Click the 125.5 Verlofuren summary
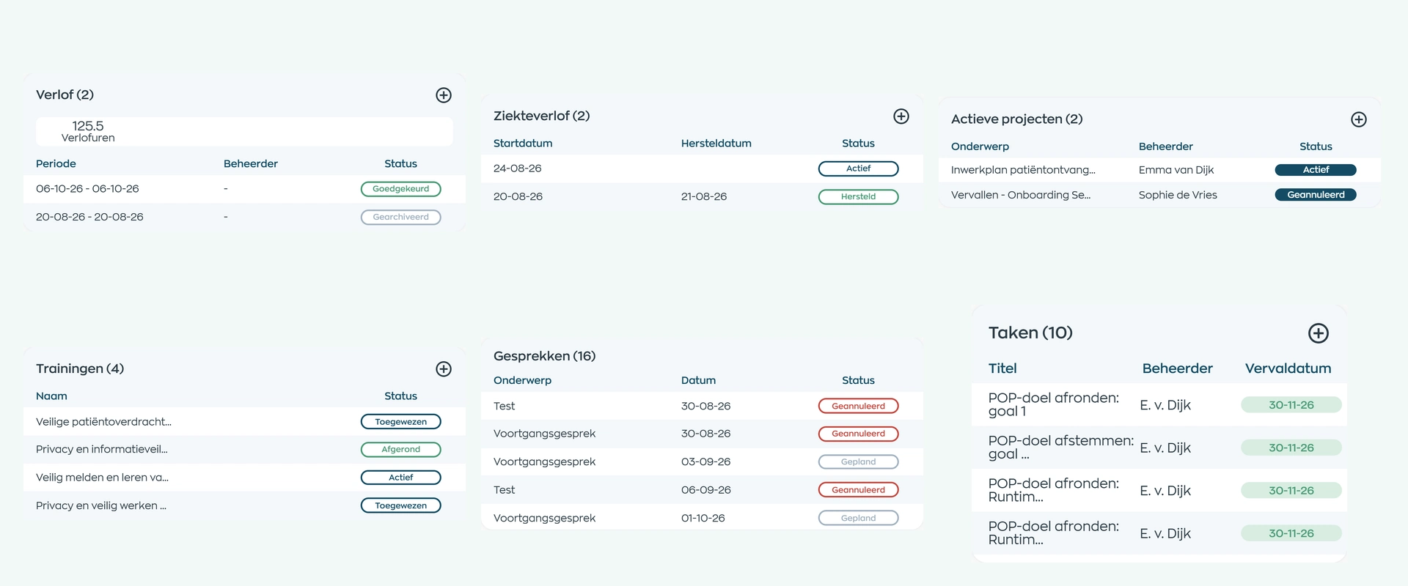The width and height of the screenshot is (1408, 586). coord(244,132)
